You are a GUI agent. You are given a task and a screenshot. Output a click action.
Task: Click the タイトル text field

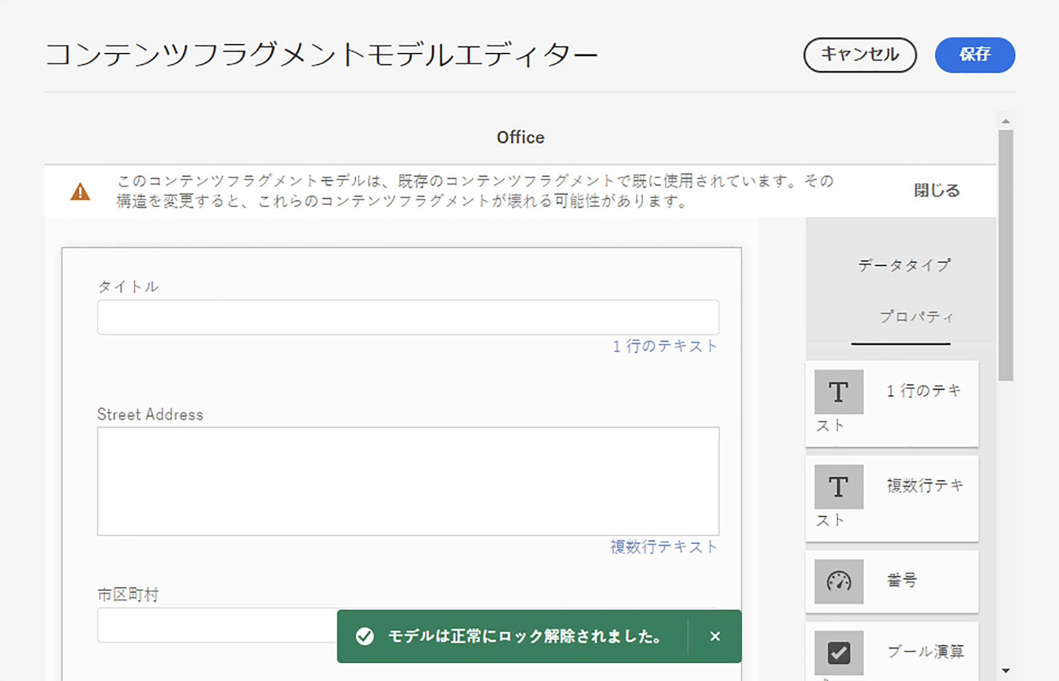(408, 317)
